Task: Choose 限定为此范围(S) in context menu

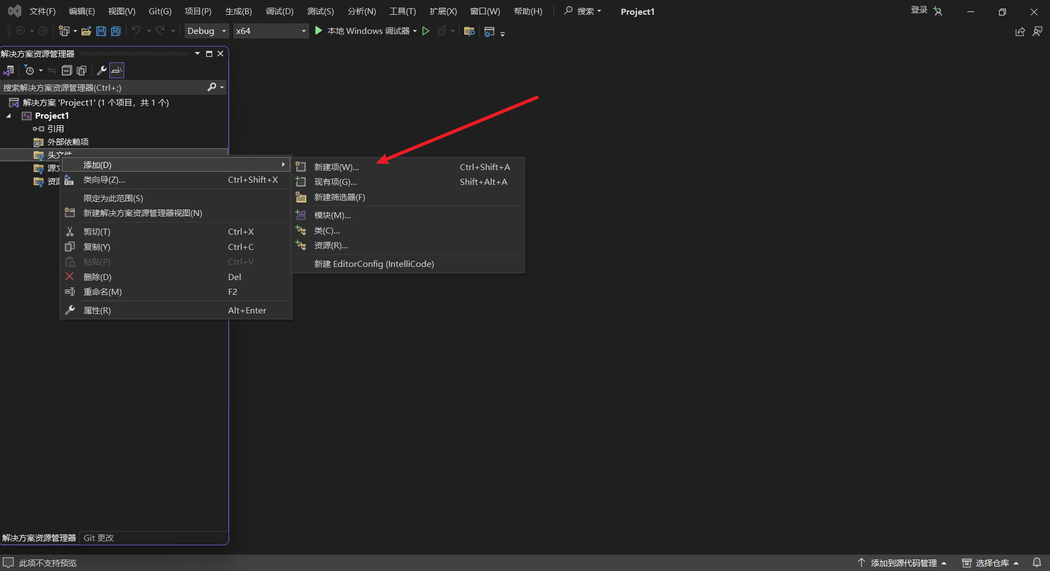Action: tap(176, 199)
